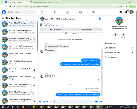This screenshot has width=137, height=109.
Task: Open Windows notification center
Action: coord(133,107)
